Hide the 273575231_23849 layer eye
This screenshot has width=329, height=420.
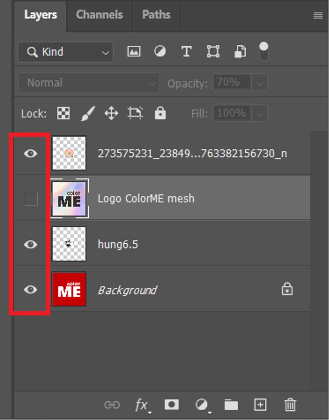pyautogui.click(x=31, y=154)
